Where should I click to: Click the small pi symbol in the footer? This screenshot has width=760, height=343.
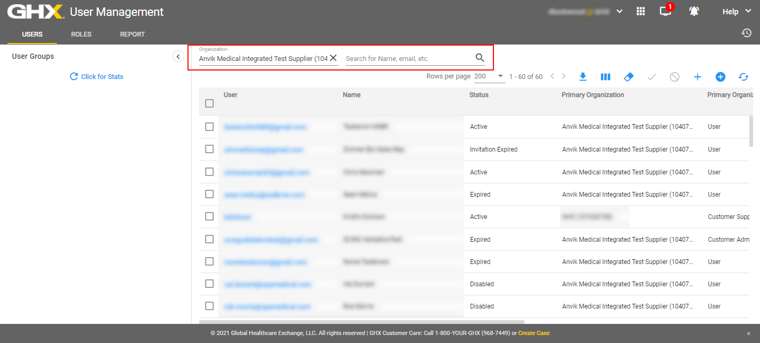tap(748, 333)
